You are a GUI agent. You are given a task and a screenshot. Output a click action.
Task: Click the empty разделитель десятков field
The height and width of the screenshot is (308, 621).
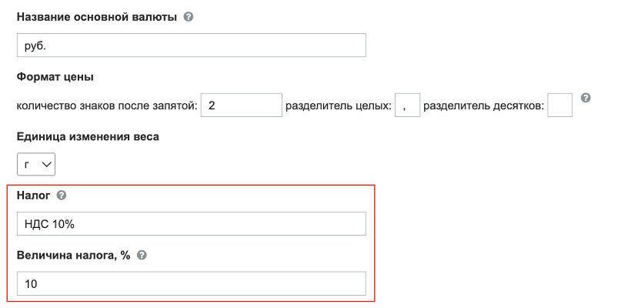tap(559, 105)
